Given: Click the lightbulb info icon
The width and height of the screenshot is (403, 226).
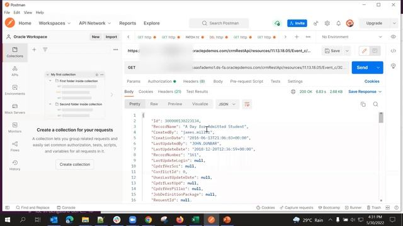Looking at the screenshot, I should 393,66.
